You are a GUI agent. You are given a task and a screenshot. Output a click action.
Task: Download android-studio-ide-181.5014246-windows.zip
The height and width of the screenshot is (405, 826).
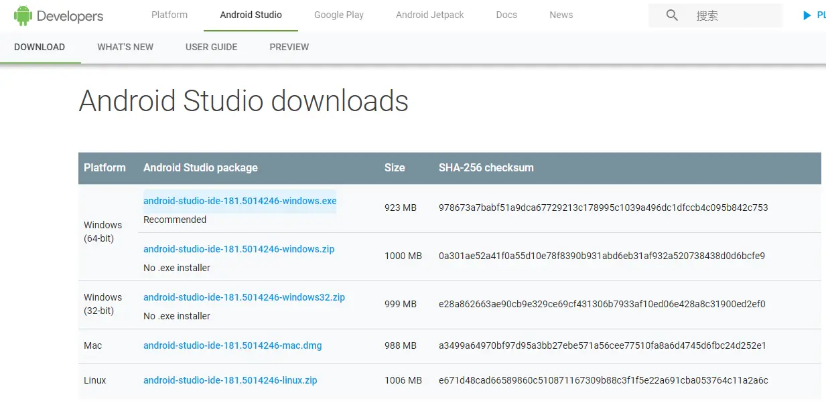[x=239, y=249]
